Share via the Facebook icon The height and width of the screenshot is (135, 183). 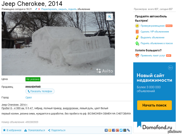tap(113, 130)
